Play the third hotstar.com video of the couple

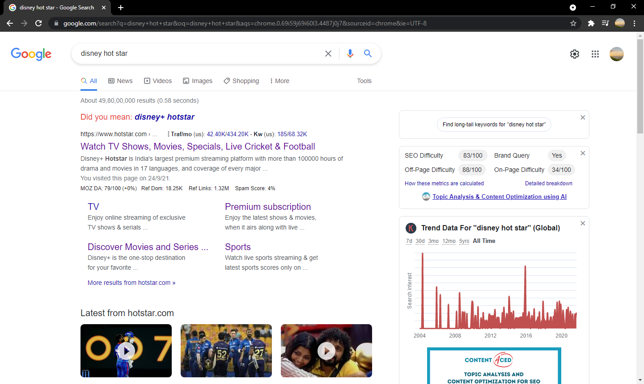(326, 351)
